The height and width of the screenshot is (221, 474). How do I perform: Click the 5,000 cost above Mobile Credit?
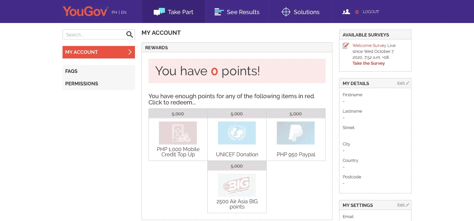[178, 114]
